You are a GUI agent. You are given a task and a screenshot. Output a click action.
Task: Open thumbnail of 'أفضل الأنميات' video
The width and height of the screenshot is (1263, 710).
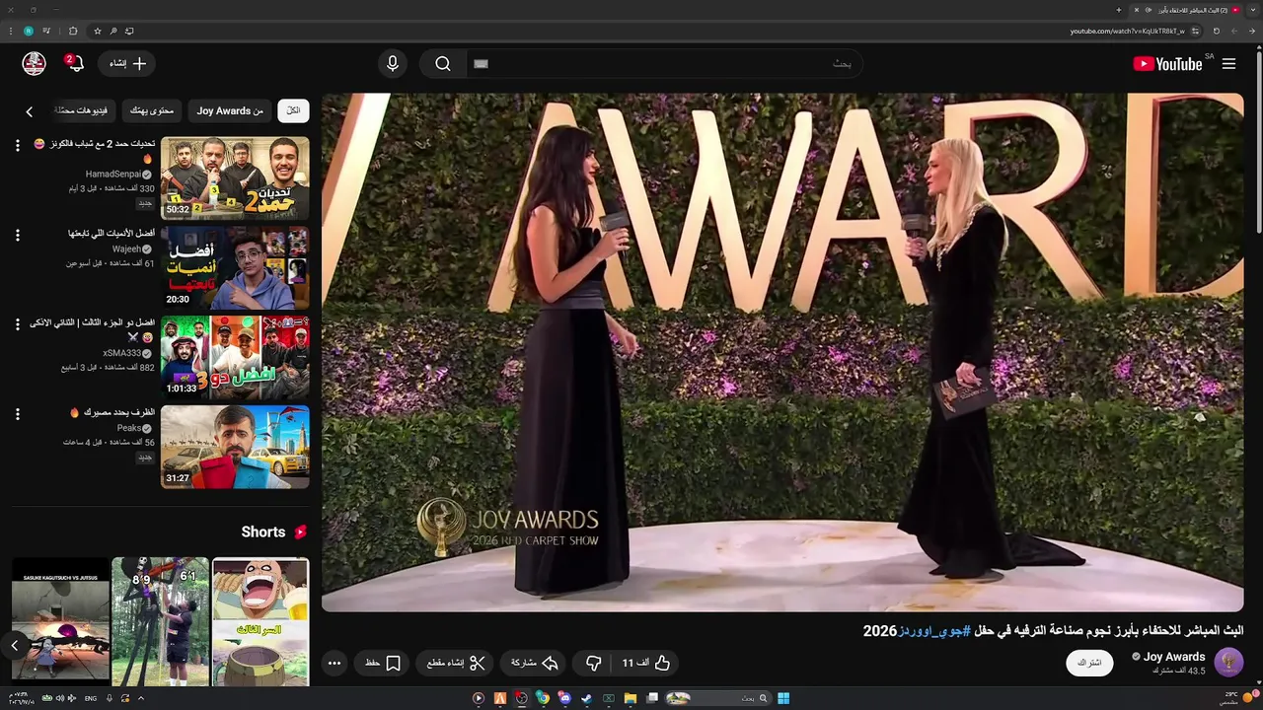click(235, 268)
